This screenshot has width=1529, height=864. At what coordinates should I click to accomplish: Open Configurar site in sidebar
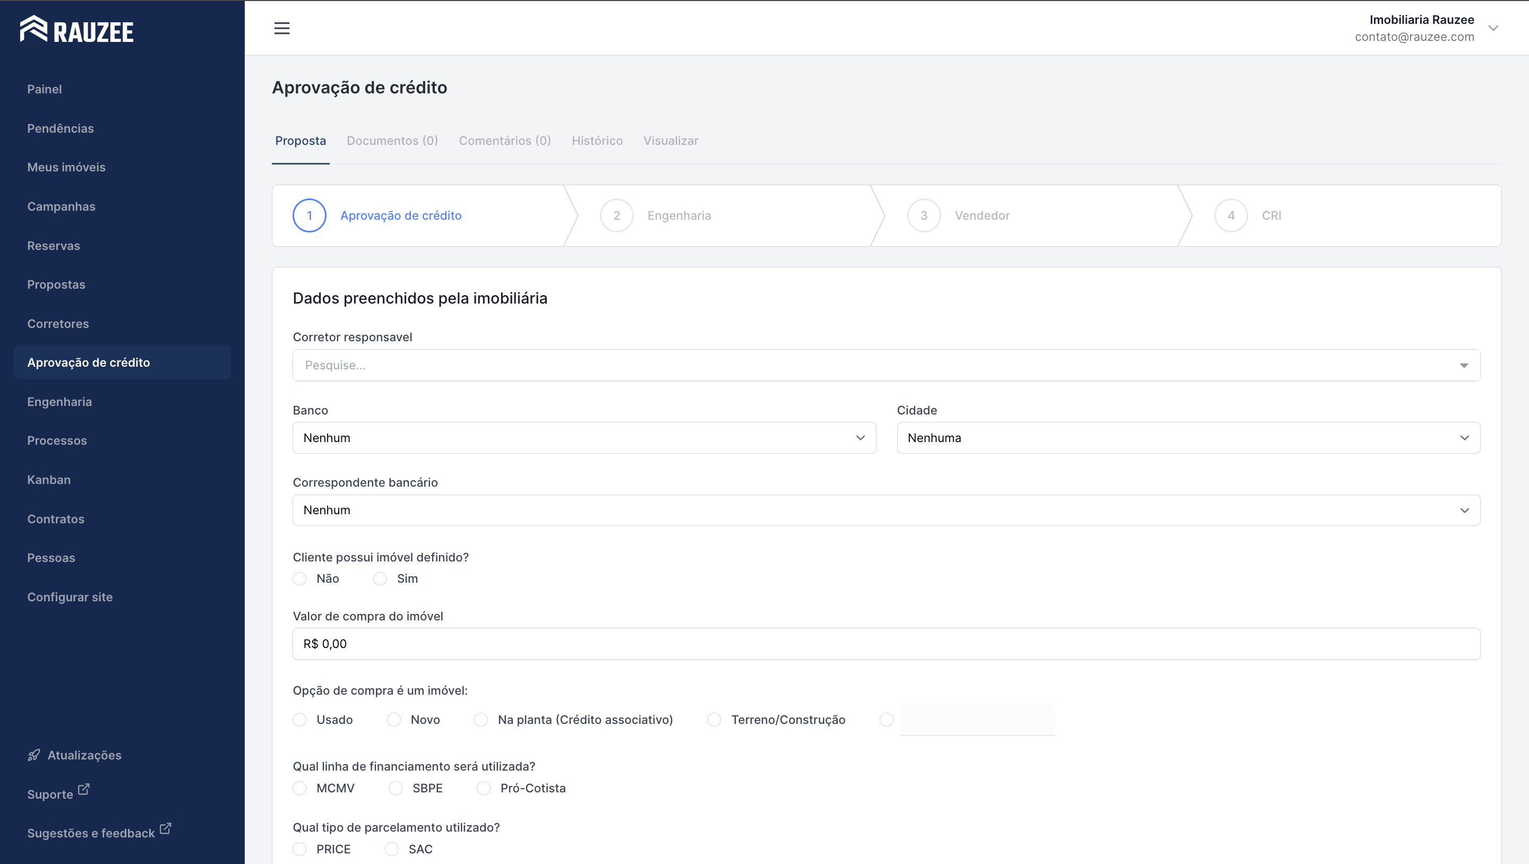coord(70,597)
